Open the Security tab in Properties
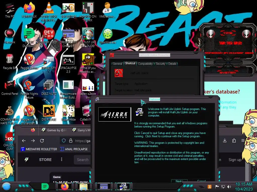Image resolution: width=257 pixels, height=192 pixels. 160,64
